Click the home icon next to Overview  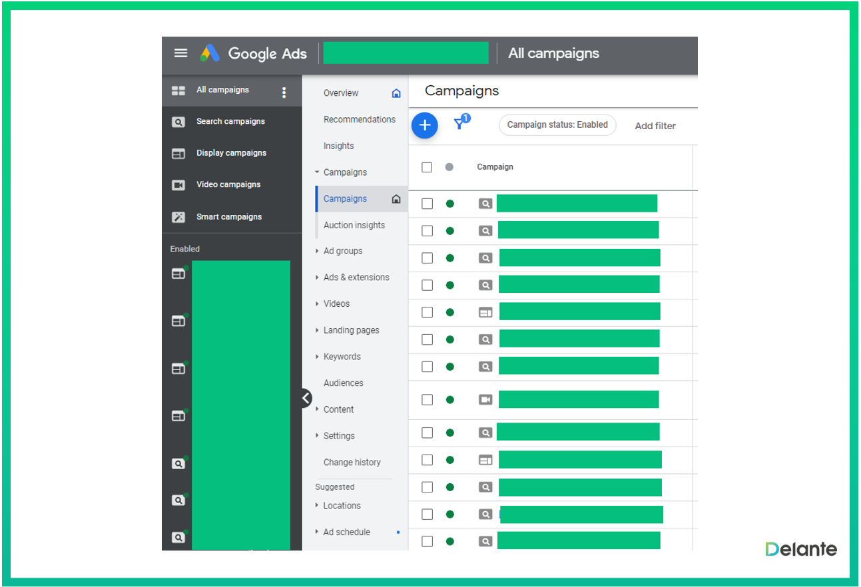[396, 93]
